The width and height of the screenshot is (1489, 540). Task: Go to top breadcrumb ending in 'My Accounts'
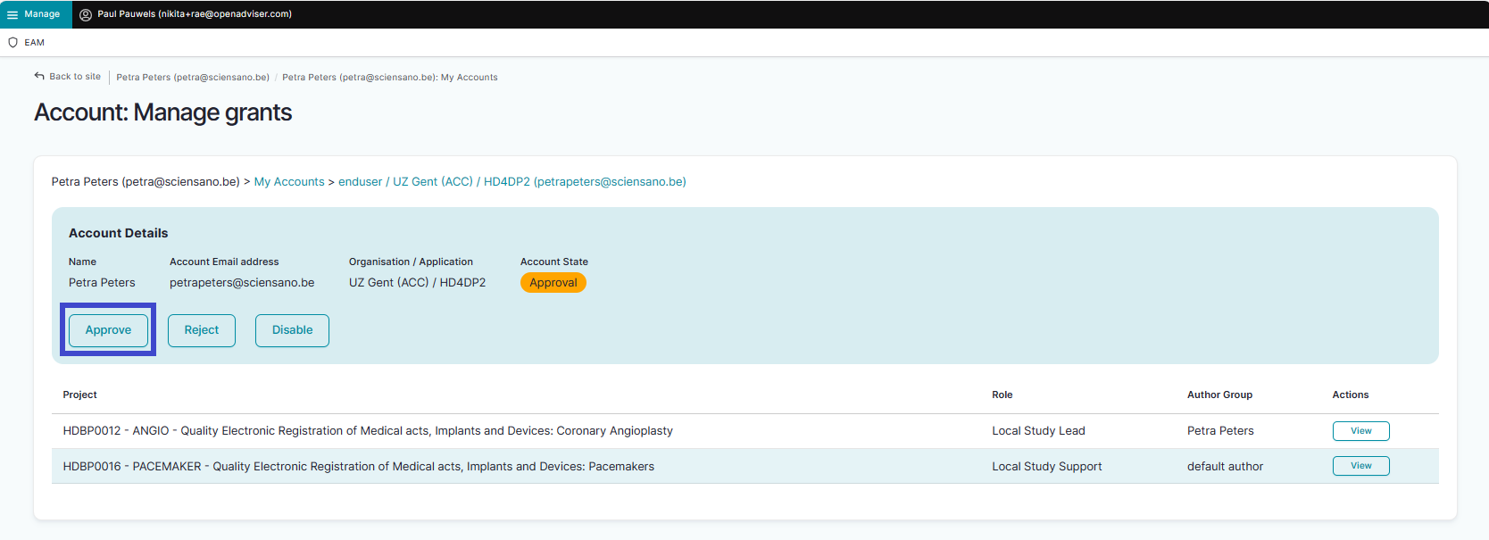[x=389, y=78]
